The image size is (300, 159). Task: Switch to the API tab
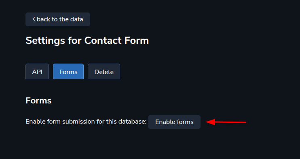[37, 72]
